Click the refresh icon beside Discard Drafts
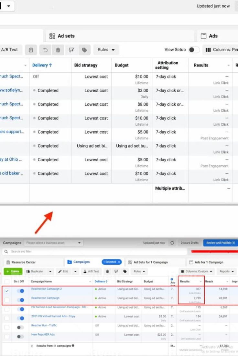 (172, 243)
